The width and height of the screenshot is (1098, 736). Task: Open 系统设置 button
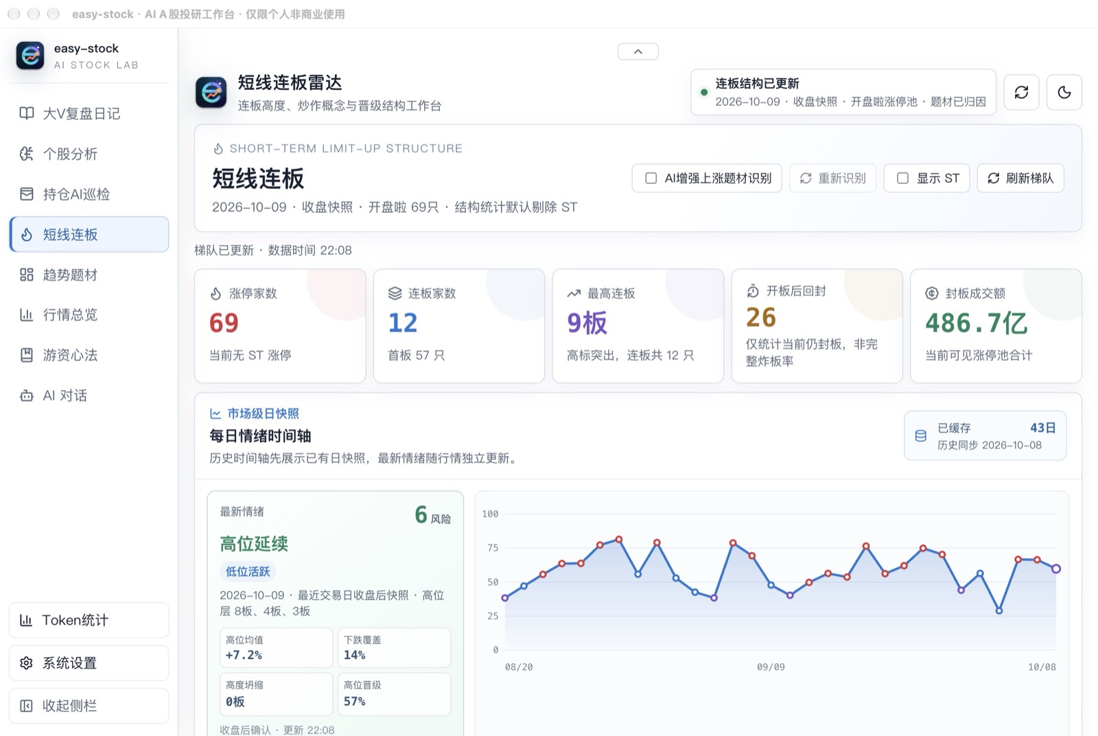[x=89, y=663]
